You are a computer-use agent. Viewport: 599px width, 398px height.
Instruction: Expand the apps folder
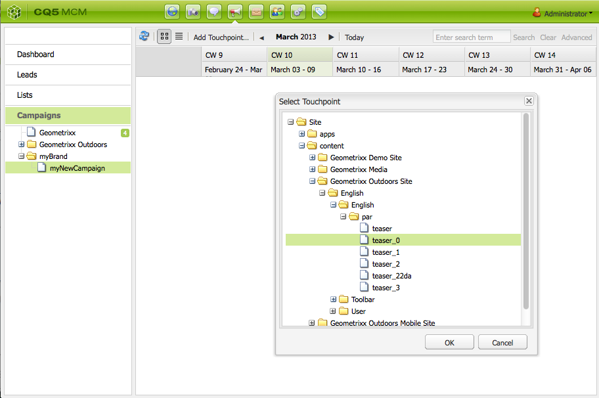(x=301, y=134)
